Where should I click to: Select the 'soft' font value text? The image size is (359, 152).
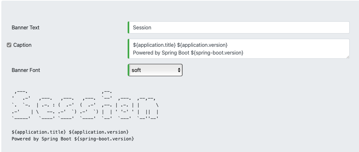point(136,70)
